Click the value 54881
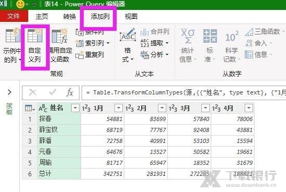 [x=115, y=119]
